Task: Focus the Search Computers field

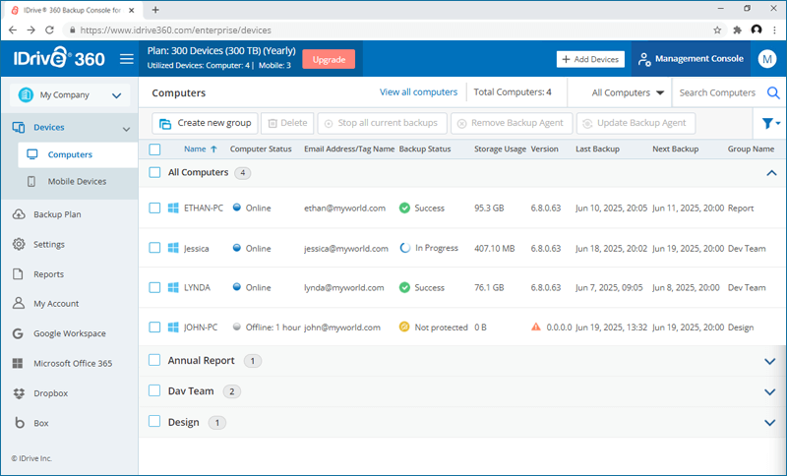Action: [717, 93]
